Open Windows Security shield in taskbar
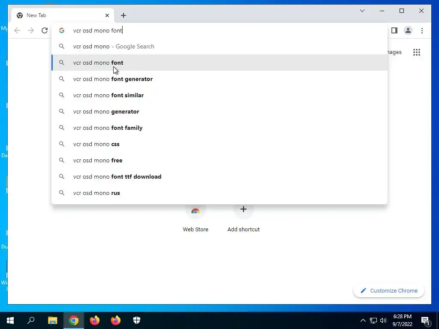The image size is (439, 329). pos(137,320)
